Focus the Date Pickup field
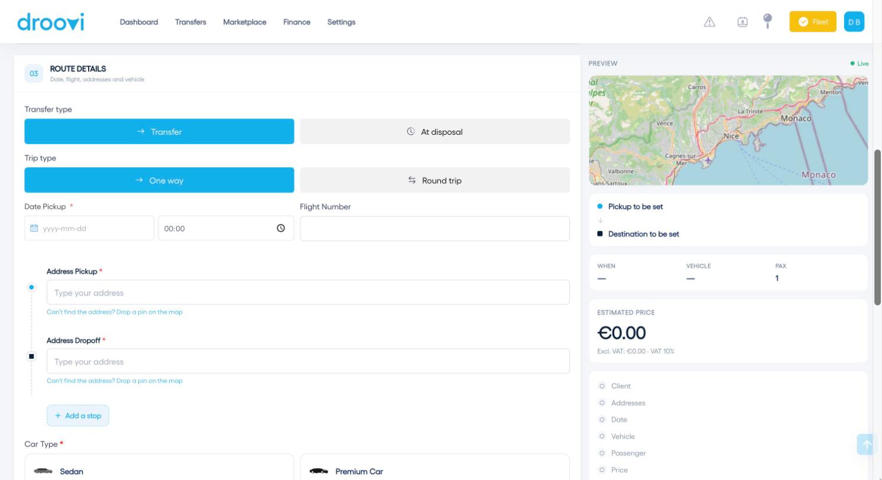This screenshot has height=480, width=882. [x=89, y=228]
